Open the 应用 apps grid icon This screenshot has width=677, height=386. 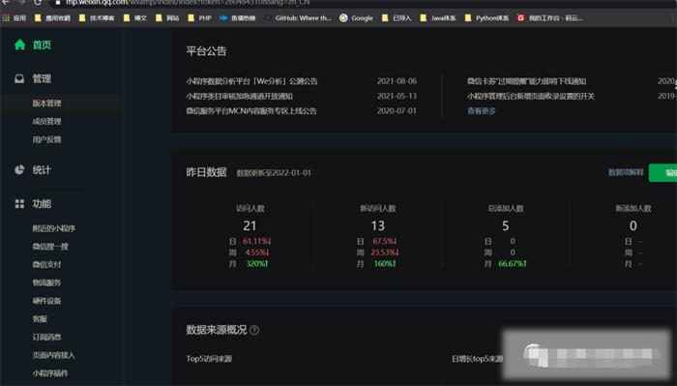[x=6, y=17]
